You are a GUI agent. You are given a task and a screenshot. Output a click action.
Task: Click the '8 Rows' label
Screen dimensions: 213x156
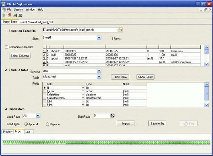(116, 39)
